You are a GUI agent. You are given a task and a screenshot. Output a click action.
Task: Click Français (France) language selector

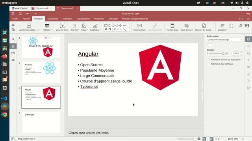[x=186, y=139]
